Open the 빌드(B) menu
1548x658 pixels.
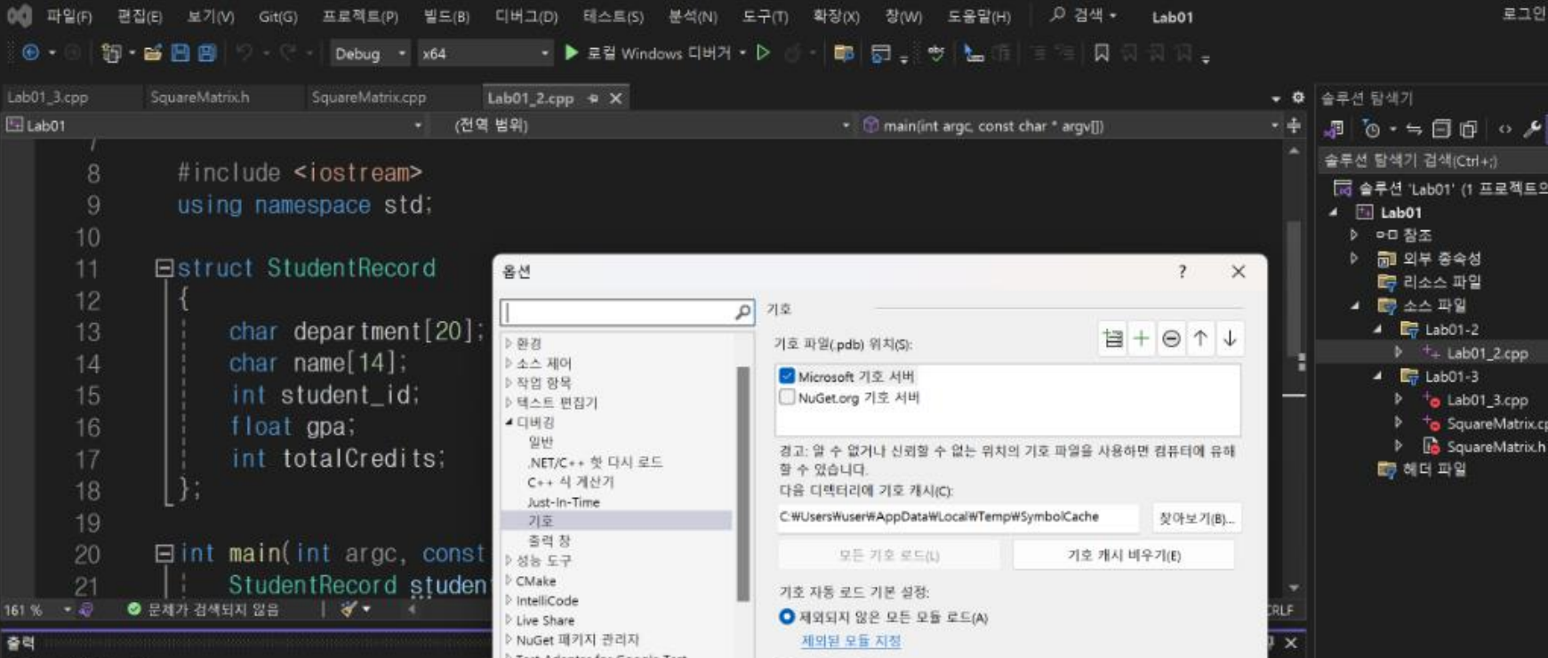[445, 16]
